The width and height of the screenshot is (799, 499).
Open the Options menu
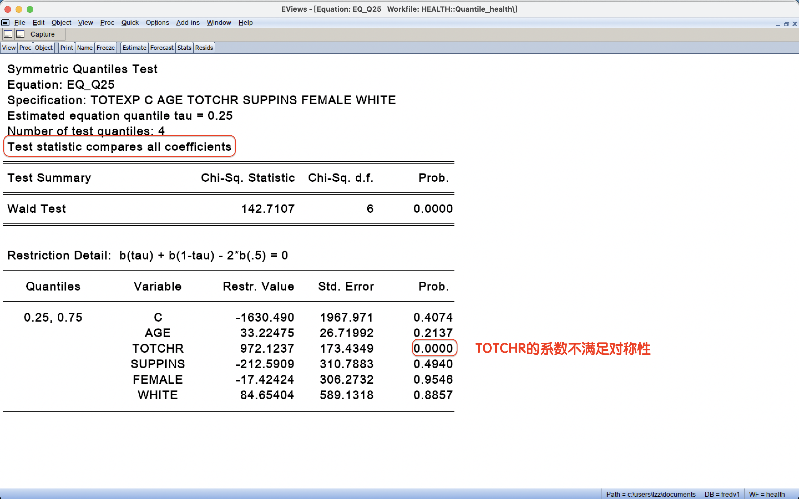pyautogui.click(x=157, y=23)
